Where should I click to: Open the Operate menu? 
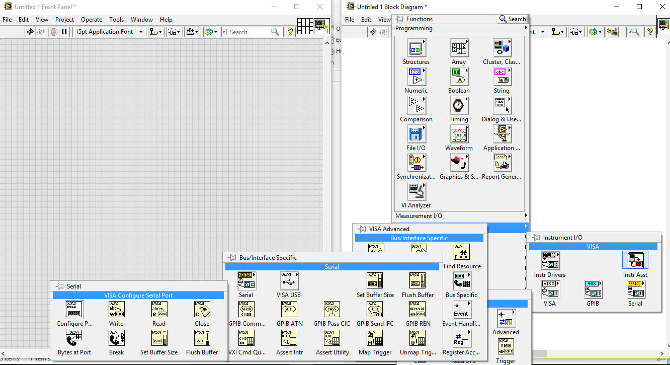tap(92, 20)
